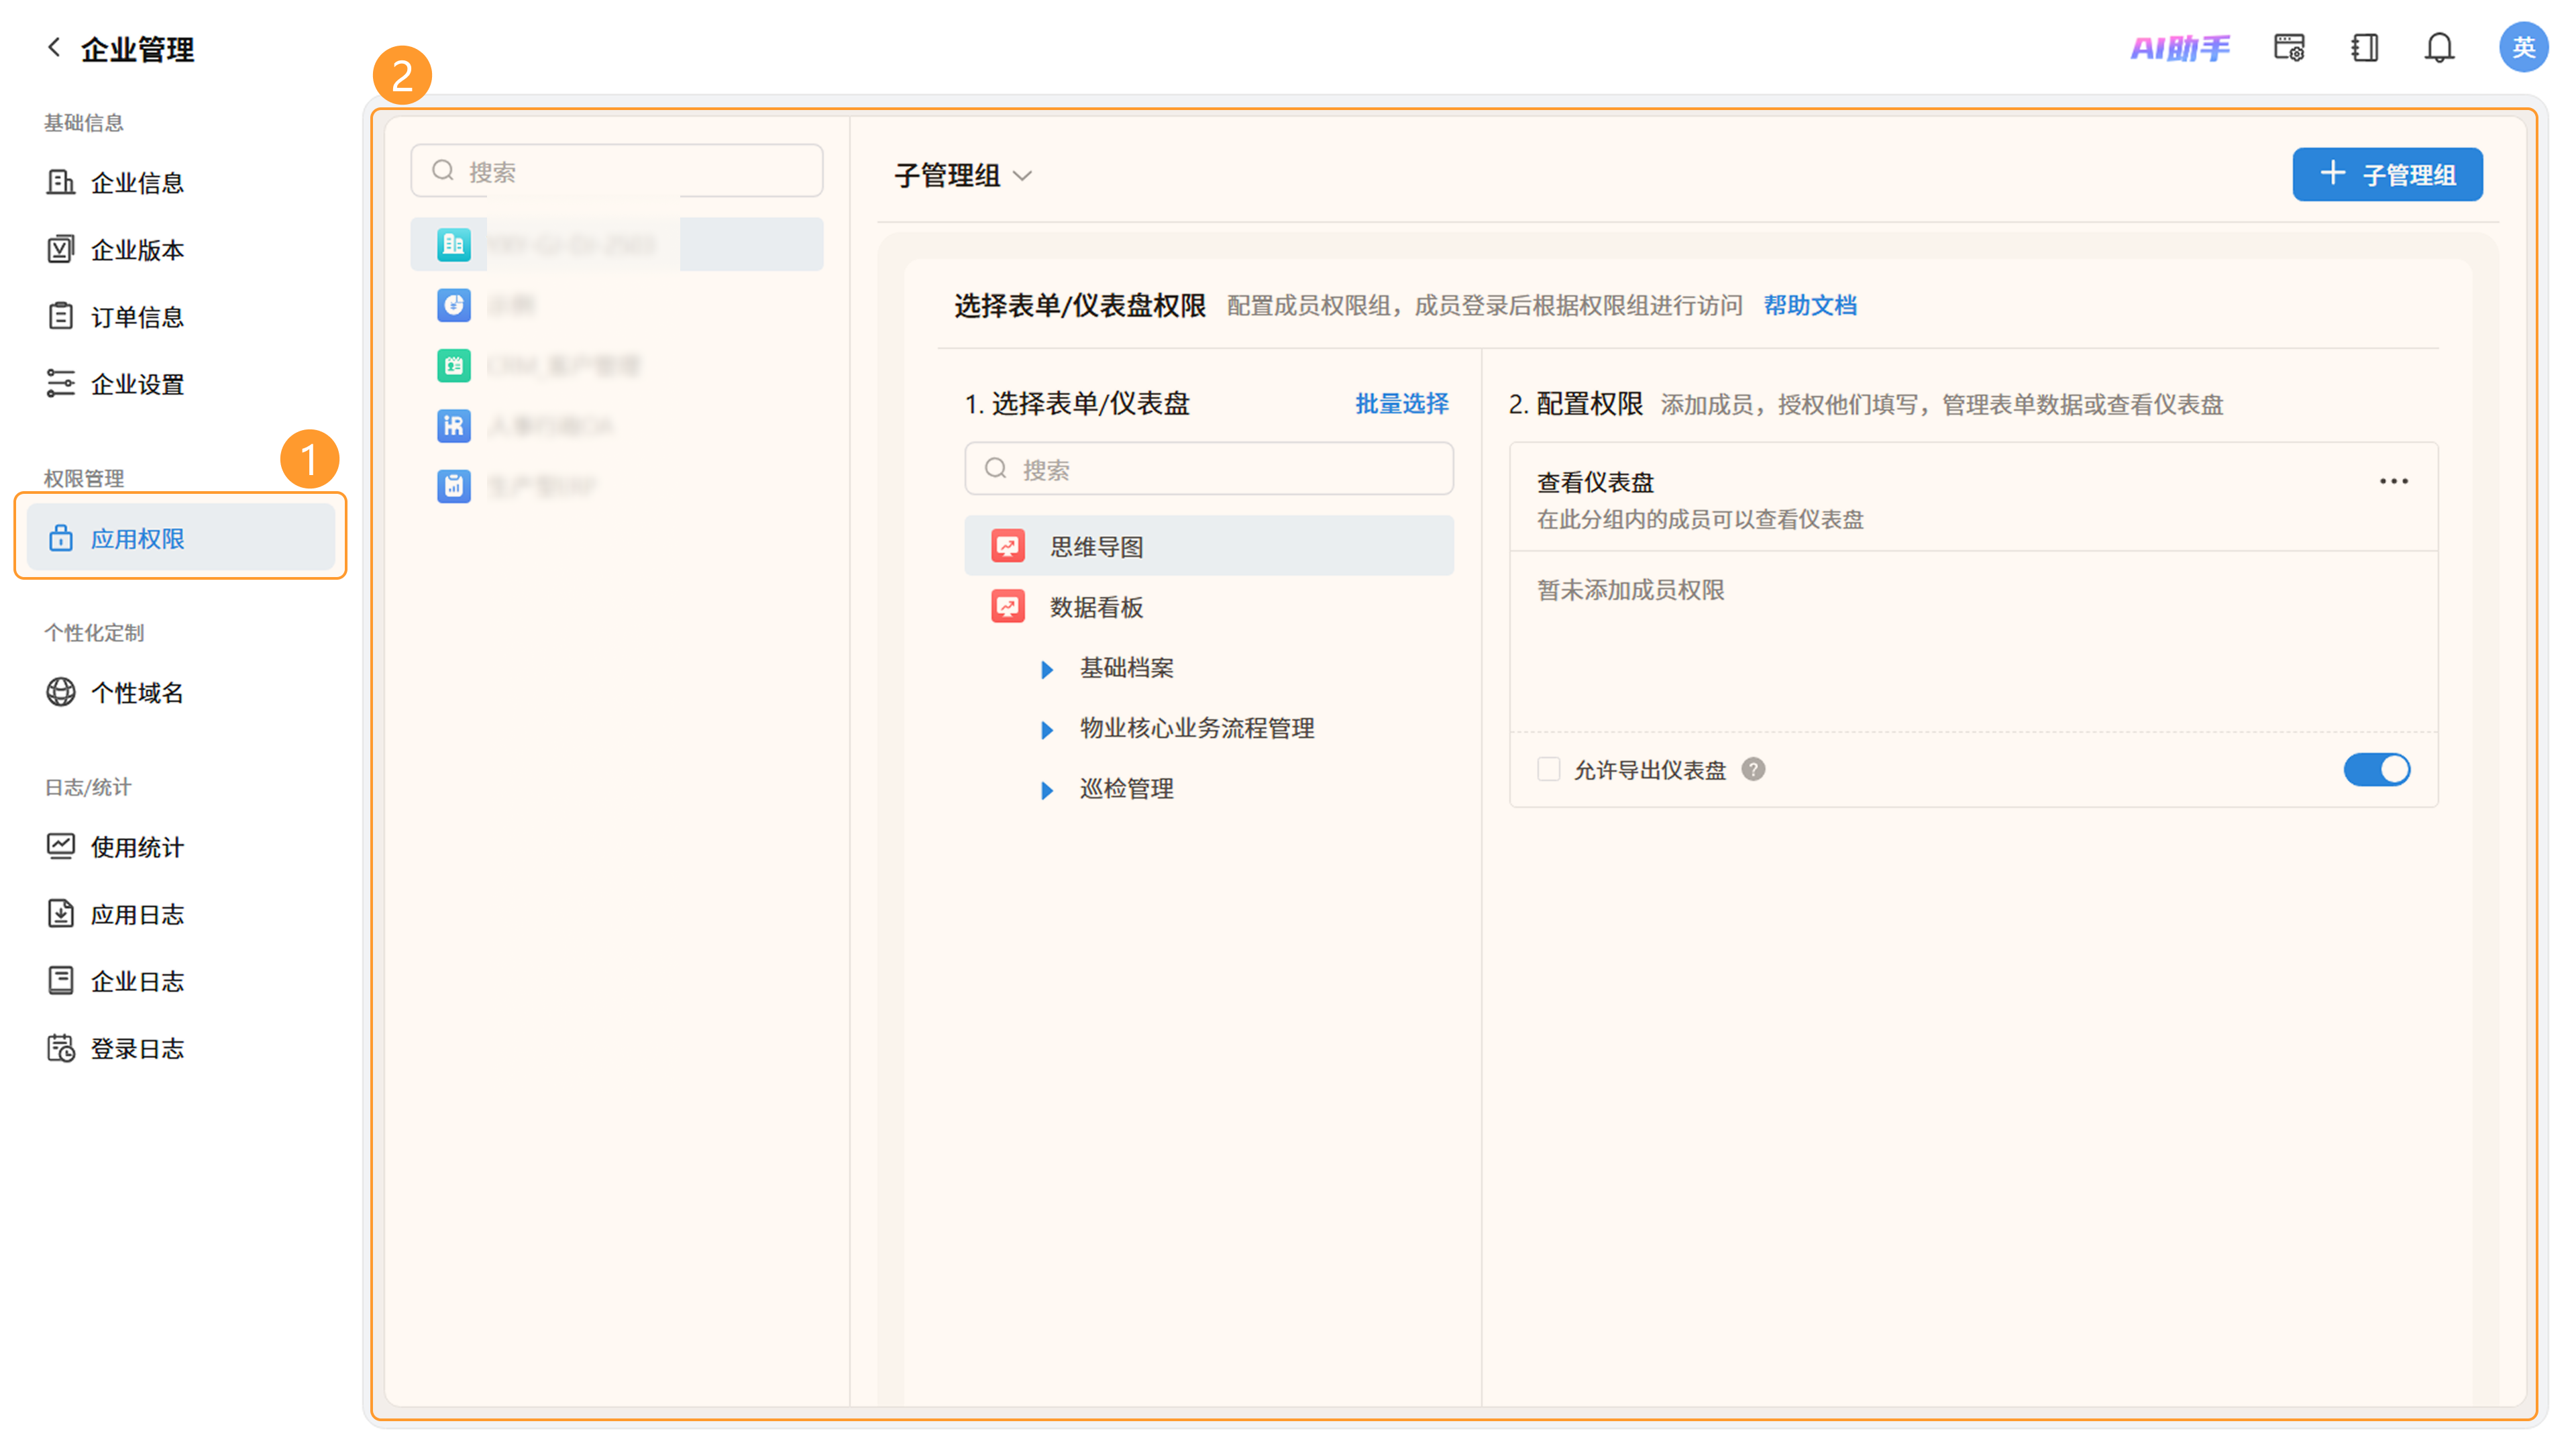
Task: Click the 批量选择 link
Action: pos(1401,403)
